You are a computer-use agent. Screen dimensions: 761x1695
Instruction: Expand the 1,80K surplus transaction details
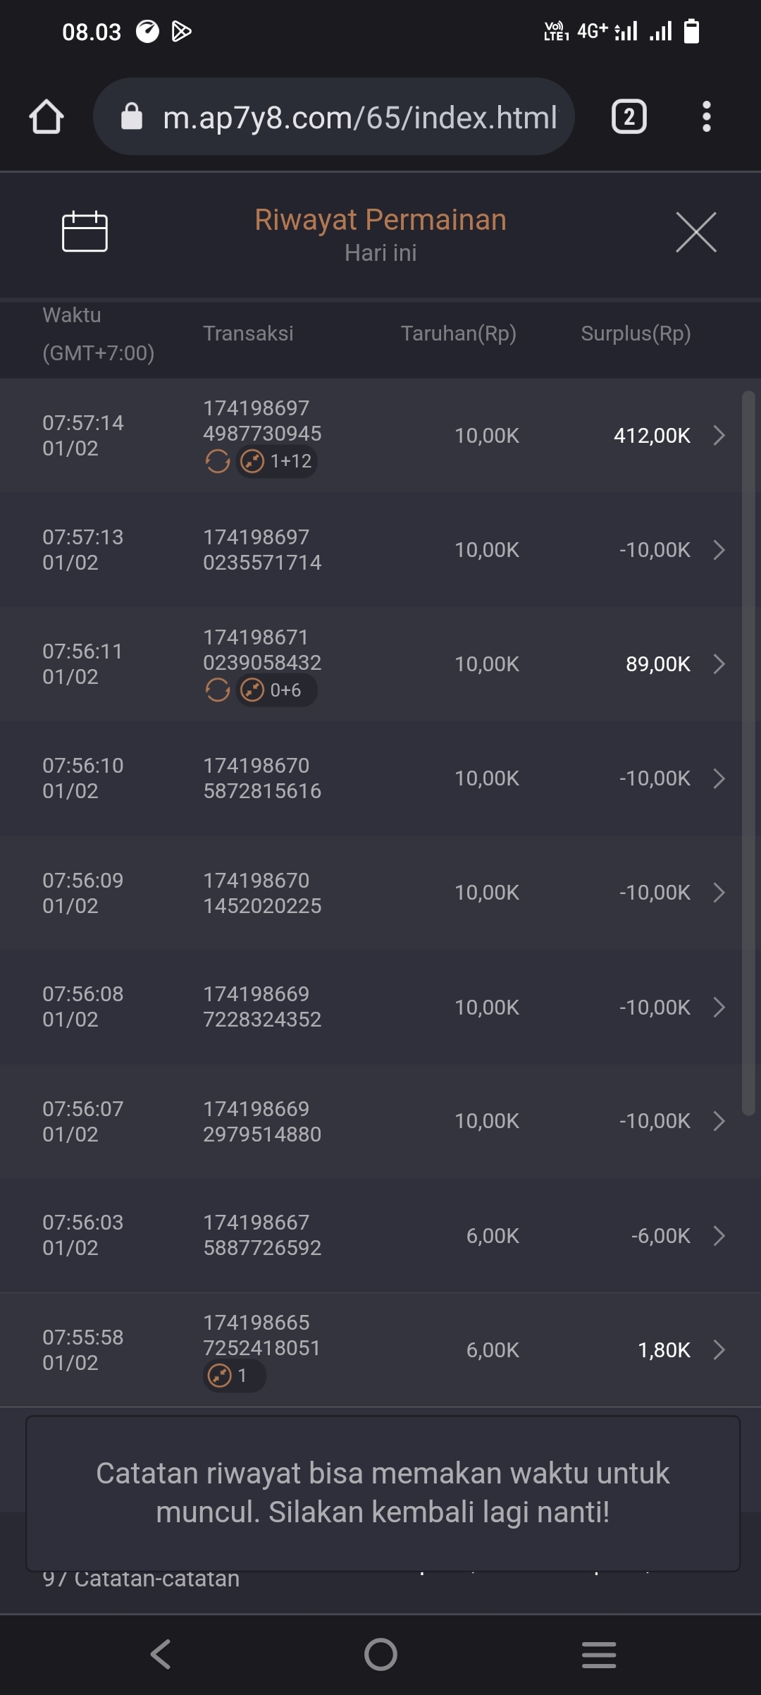pyautogui.click(x=719, y=1350)
